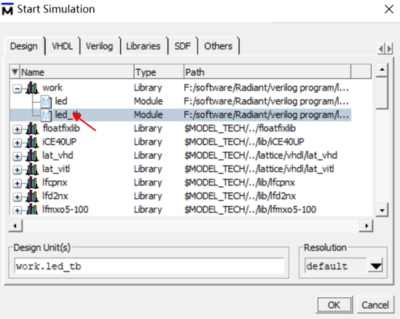Screen dimensions: 400x319
Task: Toggle the Name column sort arrow
Action: pos(15,72)
